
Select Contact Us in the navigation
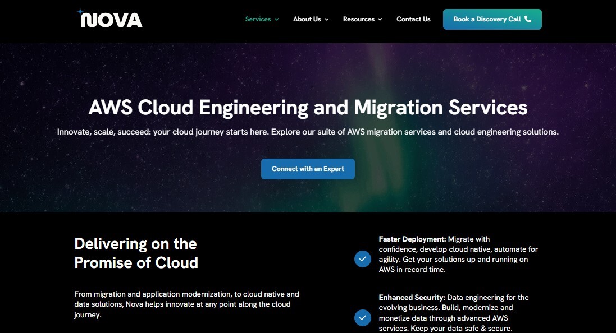click(x=413, y=18)
